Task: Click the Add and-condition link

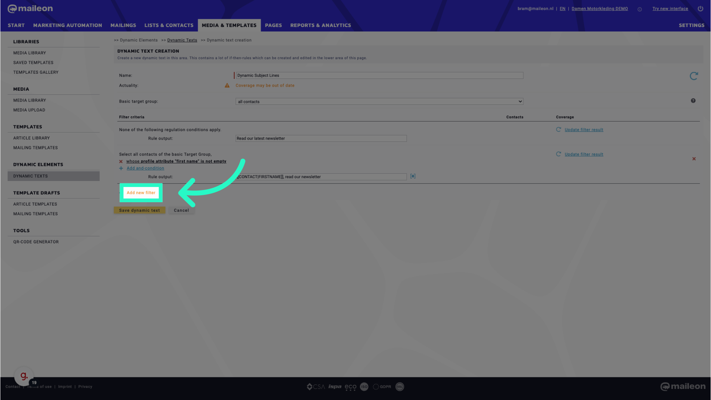Action: click(x=146, y=168)
